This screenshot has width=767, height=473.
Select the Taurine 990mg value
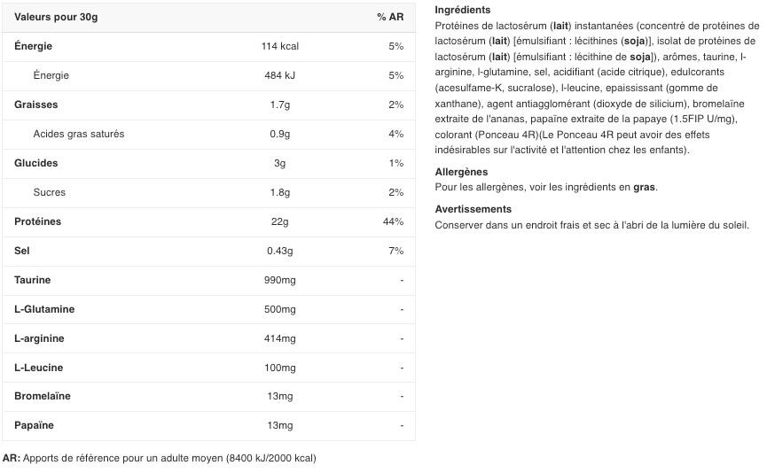(x=279, y=280)
